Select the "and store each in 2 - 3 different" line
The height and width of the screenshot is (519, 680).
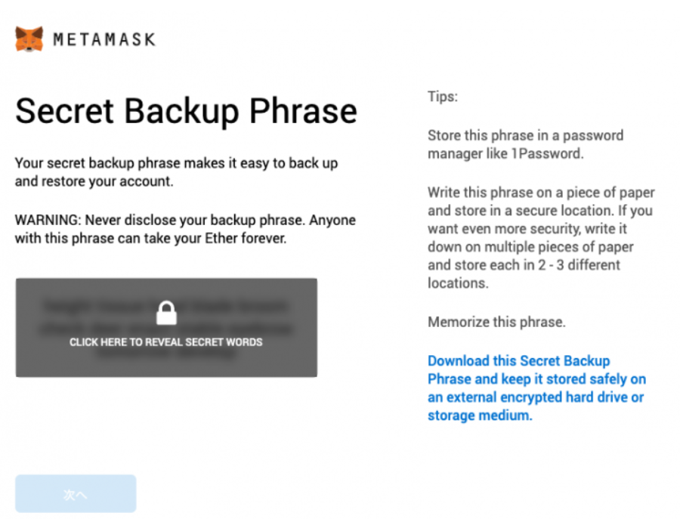[524, 265]
